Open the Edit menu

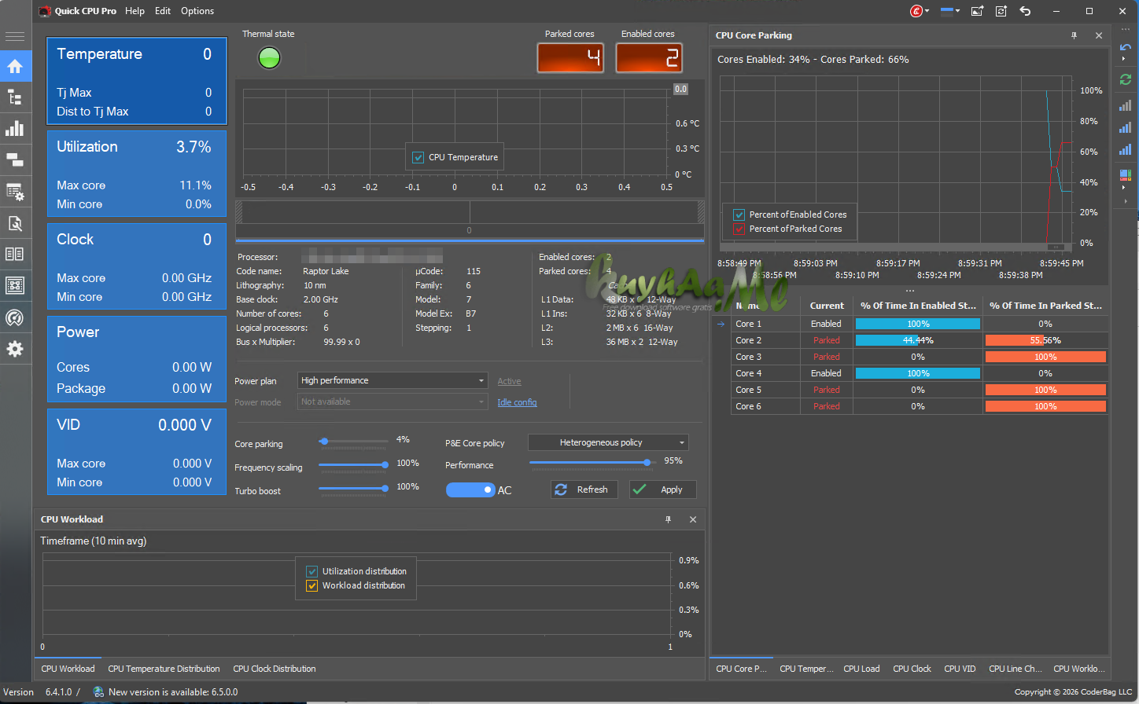click(x=163, y=11)
